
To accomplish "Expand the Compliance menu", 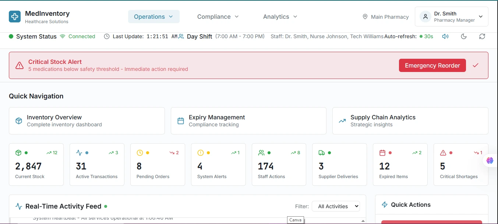I will coord(218,17).
